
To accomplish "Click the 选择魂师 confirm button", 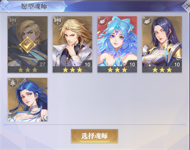I will click(x=95, y=136).
